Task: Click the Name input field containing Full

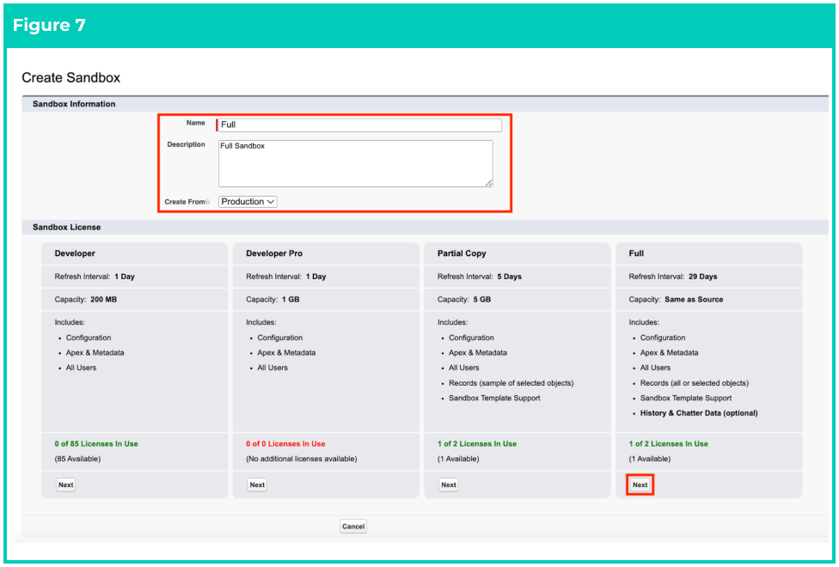Action: coord(359,125)
